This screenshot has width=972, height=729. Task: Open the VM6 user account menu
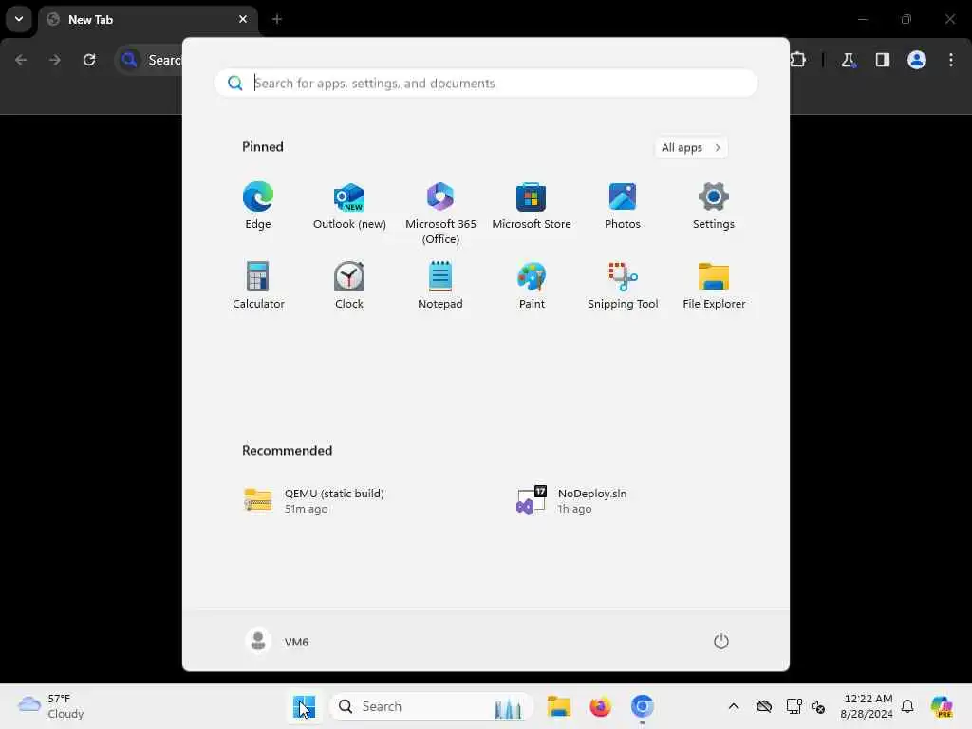[277, 641]
